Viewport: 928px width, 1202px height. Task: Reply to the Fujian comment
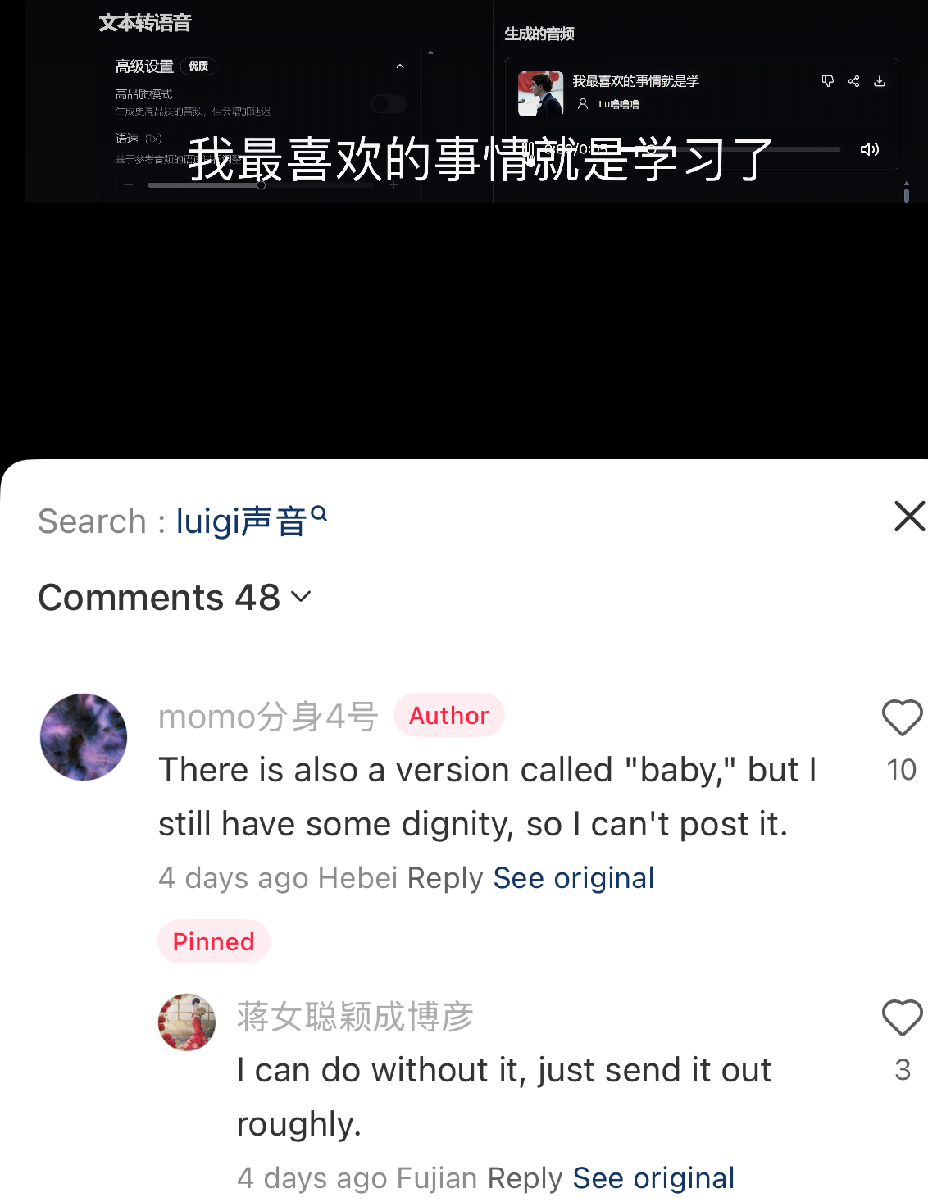click(525, 1178)
